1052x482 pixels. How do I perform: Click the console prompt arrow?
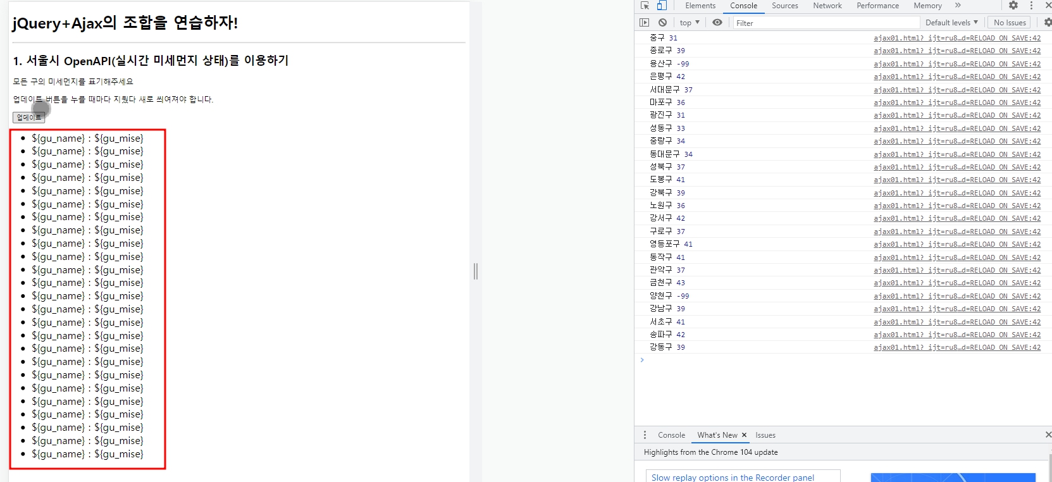642,360
